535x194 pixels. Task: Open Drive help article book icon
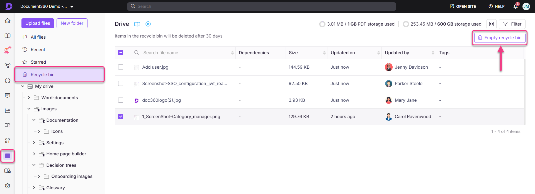click(137, 24)
